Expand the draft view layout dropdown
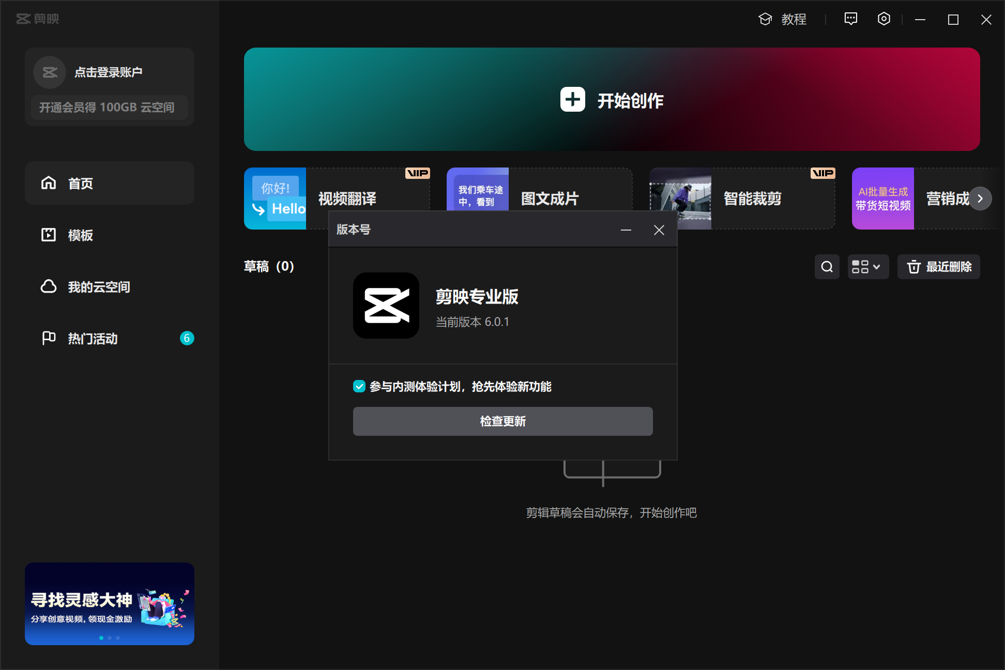 868,267
